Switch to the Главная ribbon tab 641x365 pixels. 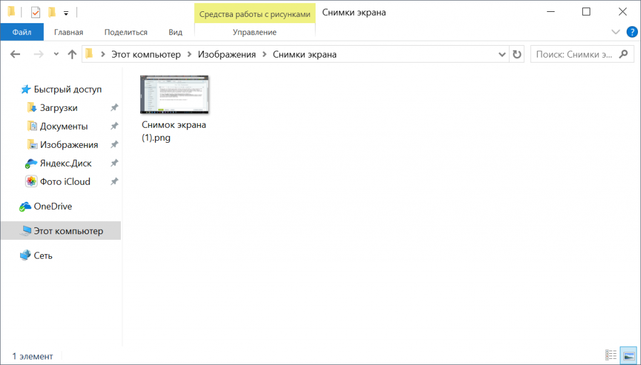tap(69, 33)
